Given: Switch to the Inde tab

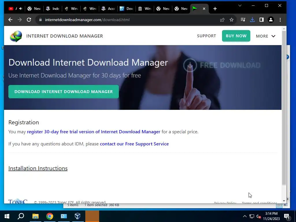Looking at the screenshot, I should [53, 9].
